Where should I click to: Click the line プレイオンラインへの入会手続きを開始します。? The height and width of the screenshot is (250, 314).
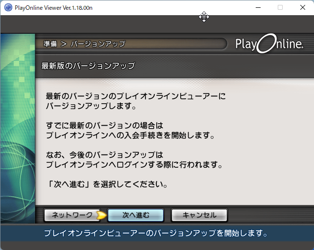[x=130, y=136]
